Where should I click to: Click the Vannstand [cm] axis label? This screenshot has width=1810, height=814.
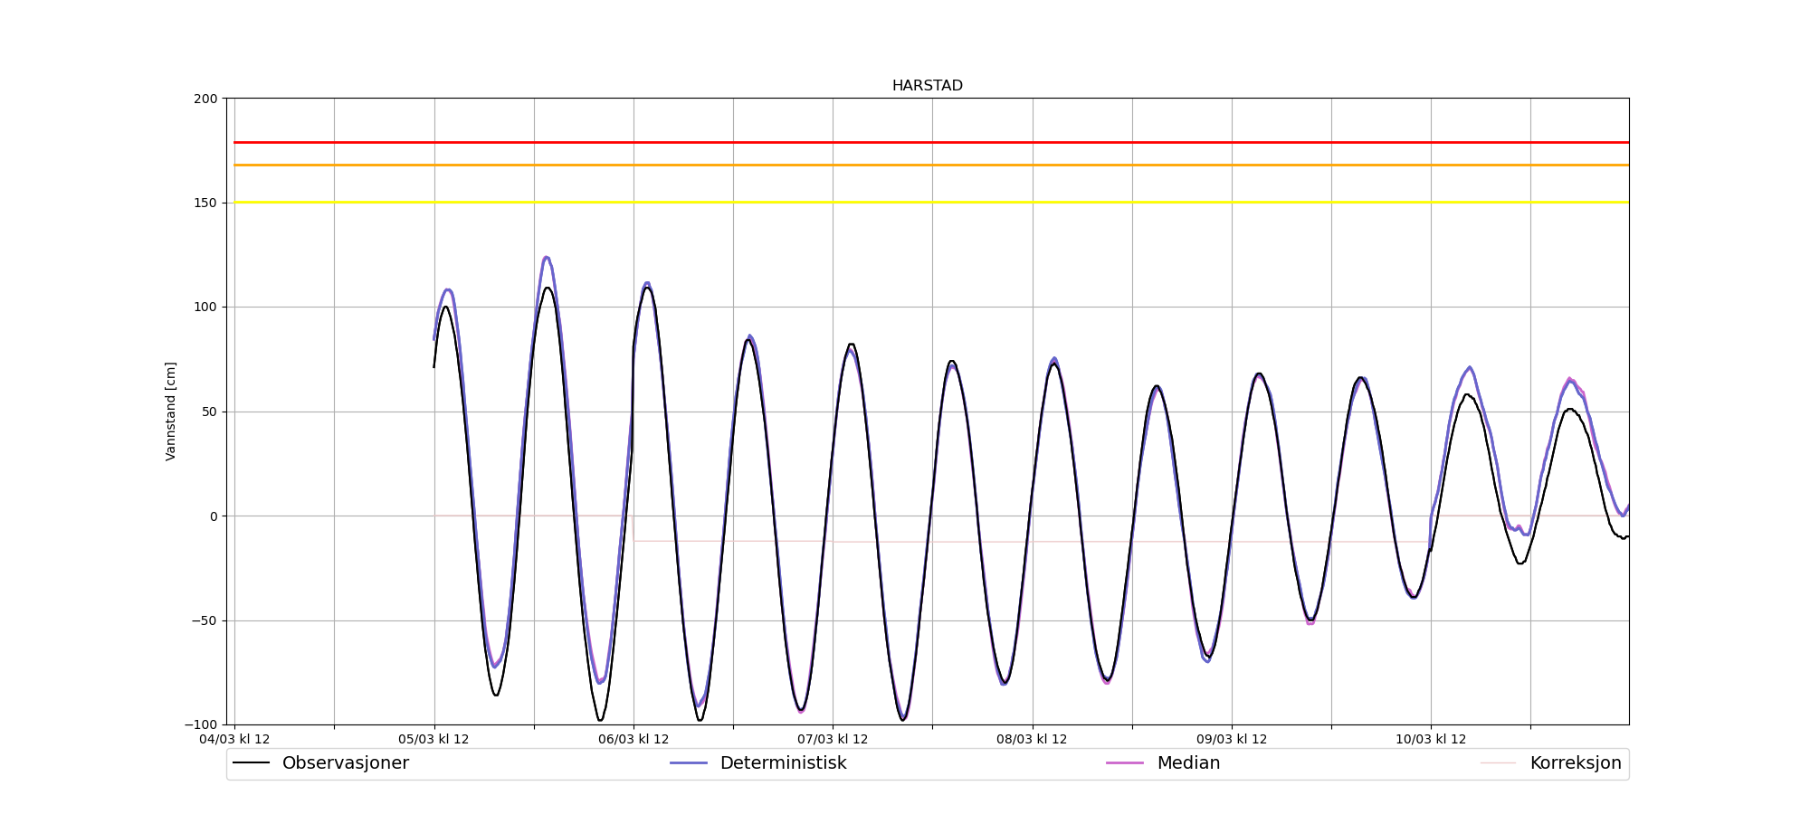171,412
